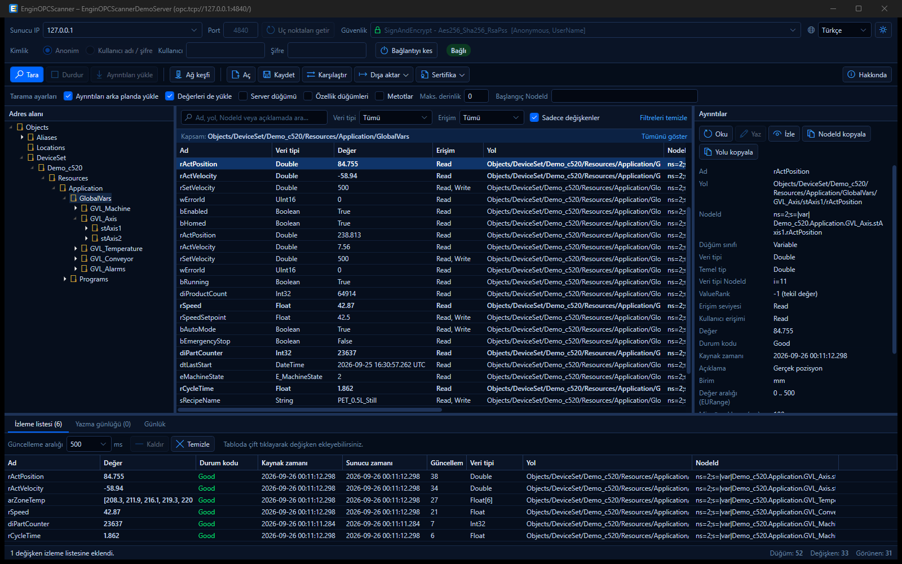Select the İzleme listesi (6) tab
This screenshot has width=902, height=564.
tap(38, 424)
